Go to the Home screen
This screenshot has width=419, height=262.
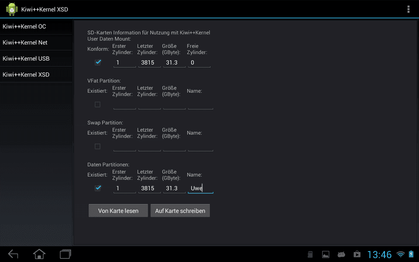point(39,254)
